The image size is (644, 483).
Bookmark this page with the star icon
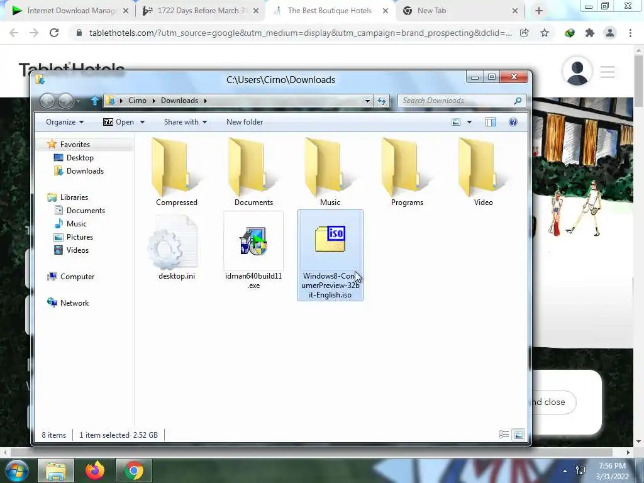[545, 33]
